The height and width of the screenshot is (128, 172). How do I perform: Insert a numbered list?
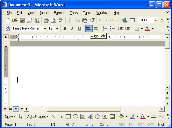coord(105,29)
